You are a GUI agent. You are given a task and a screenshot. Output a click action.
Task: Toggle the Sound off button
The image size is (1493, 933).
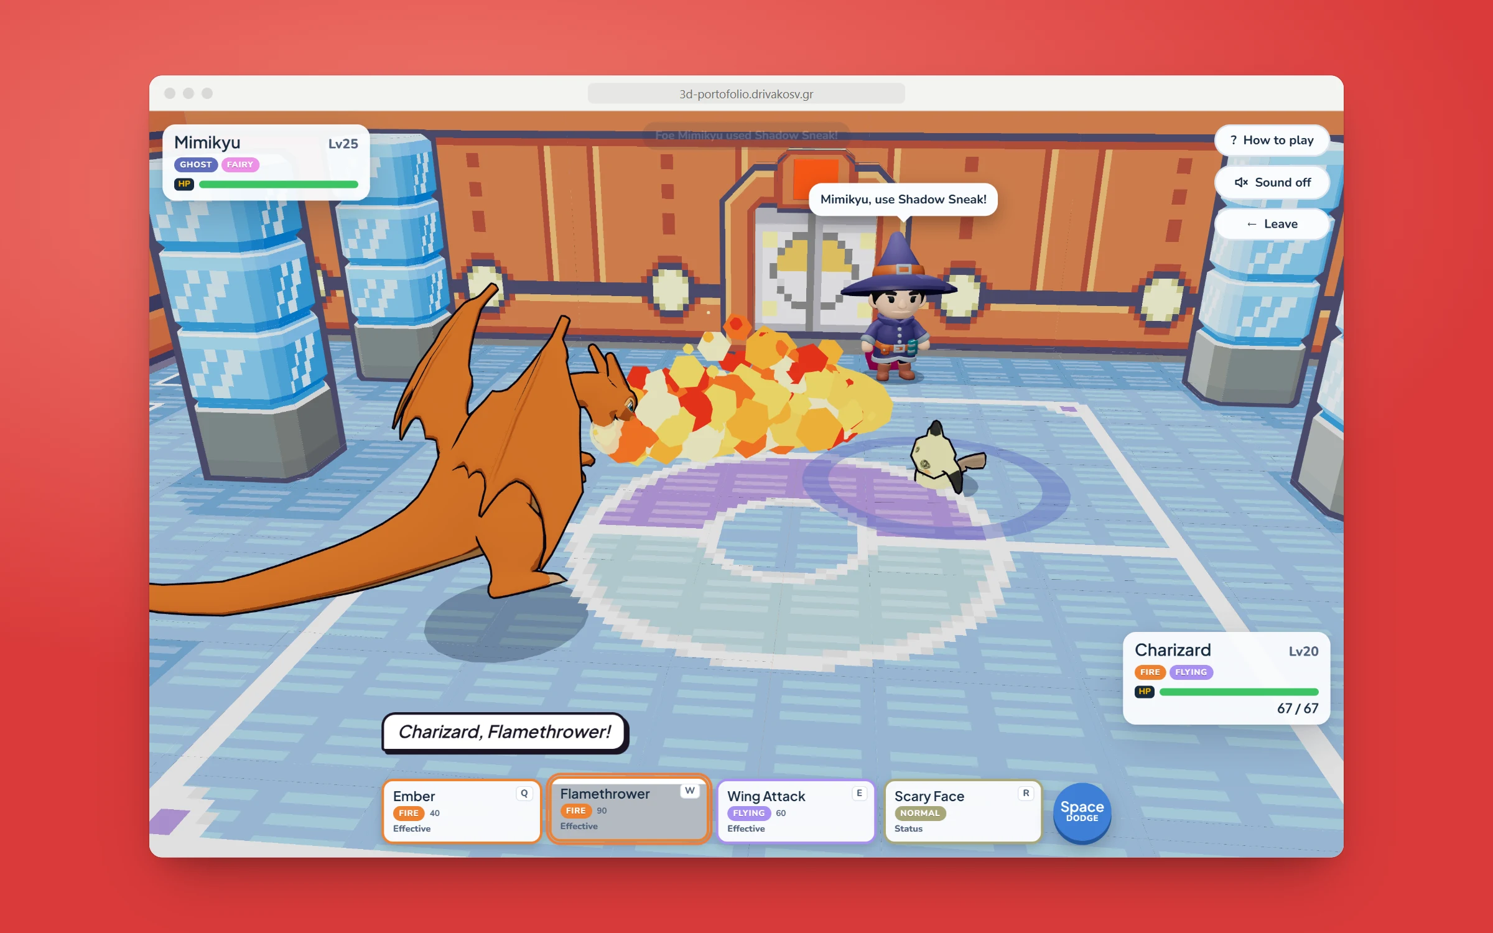[1272, 182]
